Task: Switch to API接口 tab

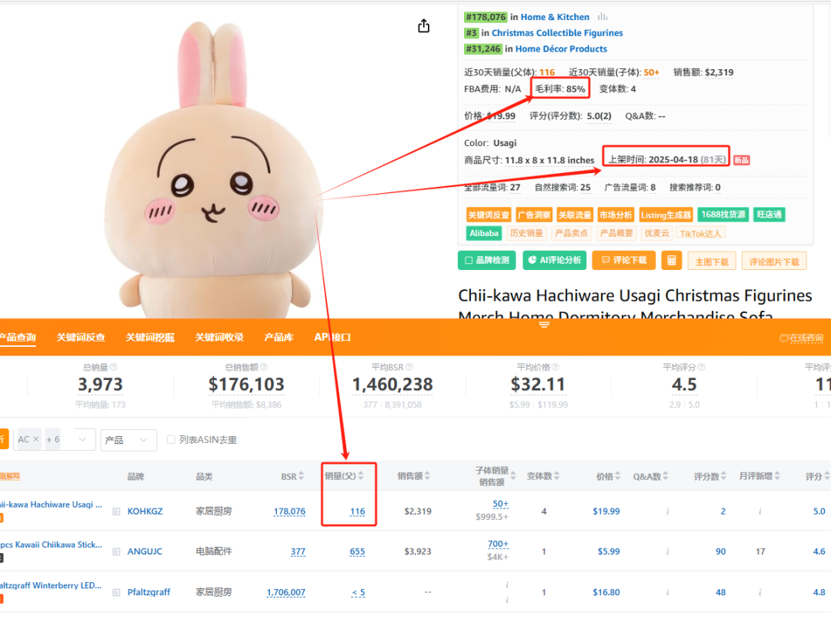Action: [332, 338]
